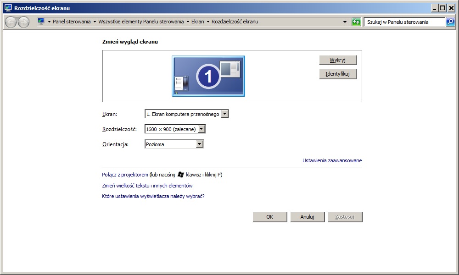Go to Panel sterowania in breadcrumb

tap(72, 22)
